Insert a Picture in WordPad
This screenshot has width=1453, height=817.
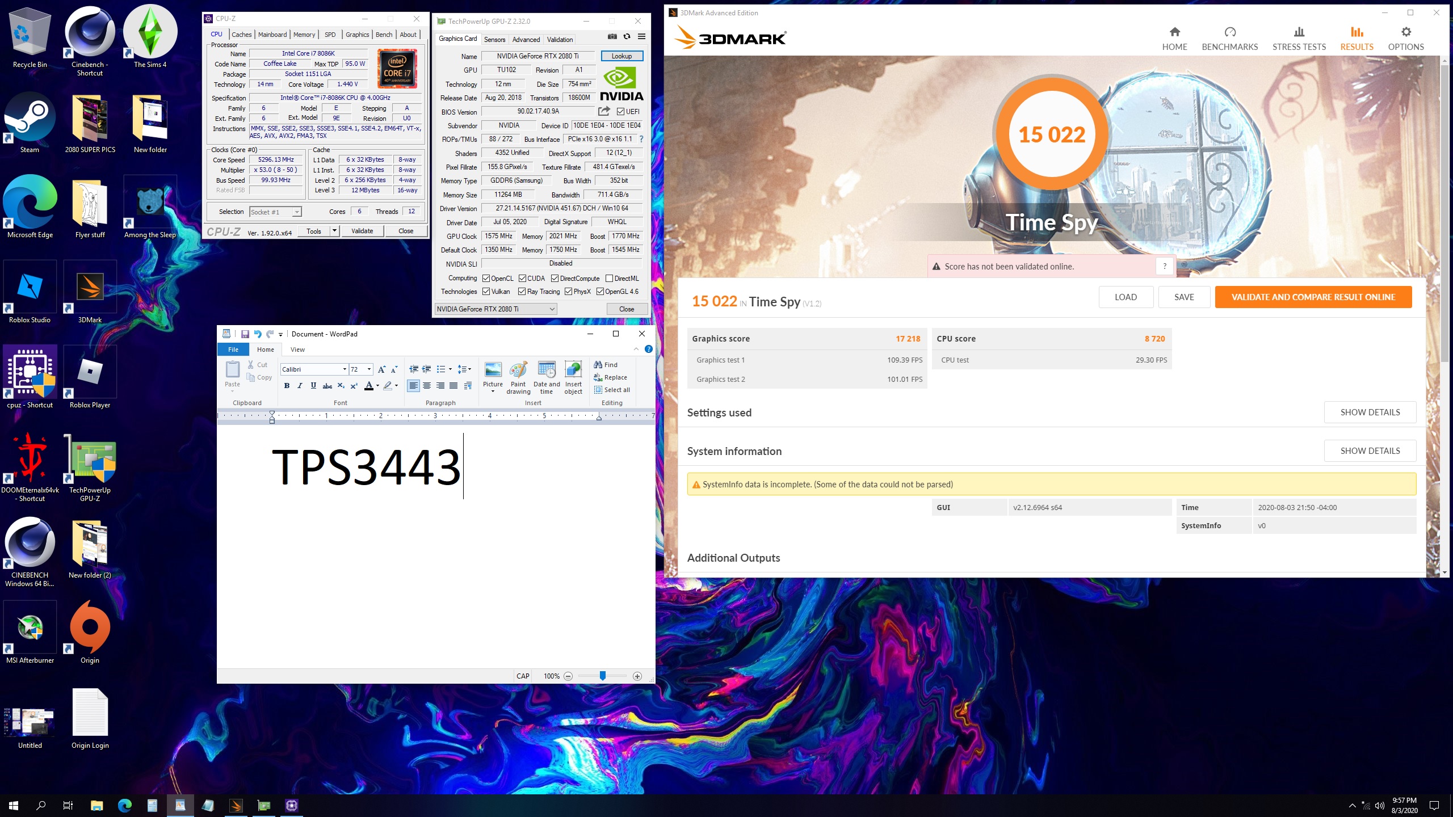tap(493, 377)
